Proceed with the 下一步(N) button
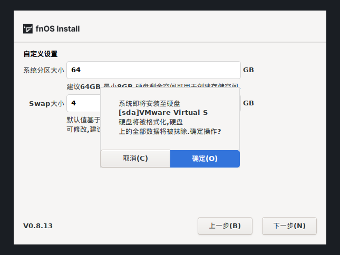Screen dimensions: 340x255 289,226
